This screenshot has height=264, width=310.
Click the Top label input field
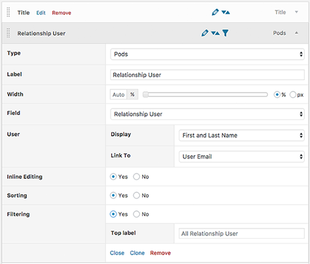(242, 234)
